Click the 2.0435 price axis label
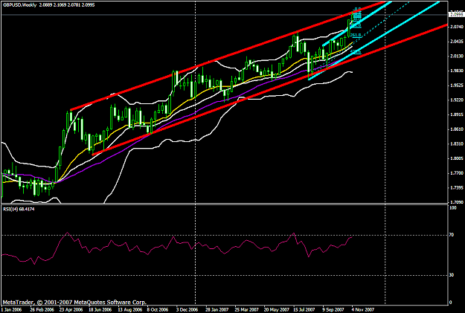465x313 pixels. (457, 42)
